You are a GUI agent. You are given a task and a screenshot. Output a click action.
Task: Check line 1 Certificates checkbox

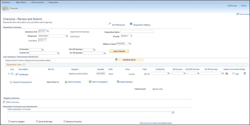[x=12, y=74]
